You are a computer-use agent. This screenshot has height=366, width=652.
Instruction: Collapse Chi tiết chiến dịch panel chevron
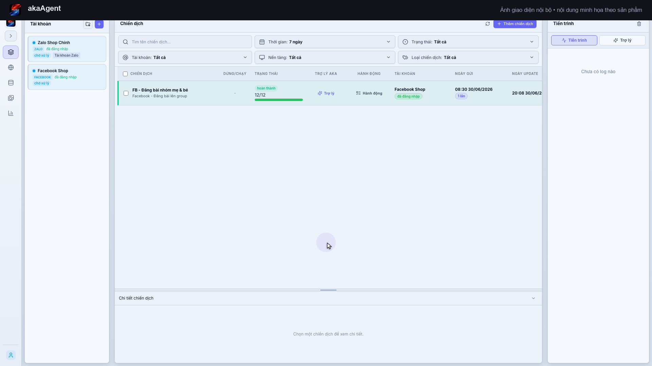(x=533, y=298)
